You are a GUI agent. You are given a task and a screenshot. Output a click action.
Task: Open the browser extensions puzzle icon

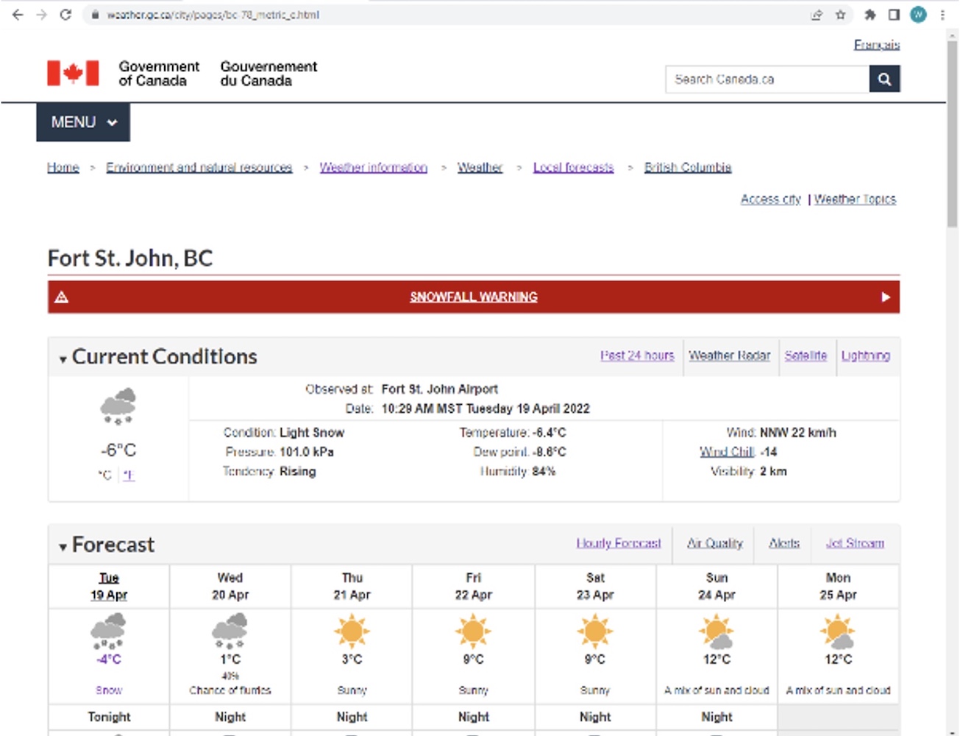click(x=870, y=15)
